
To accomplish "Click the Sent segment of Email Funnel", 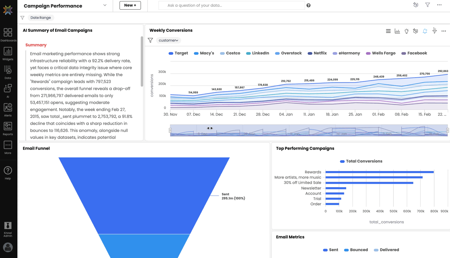I will click(x=144, y=195).
